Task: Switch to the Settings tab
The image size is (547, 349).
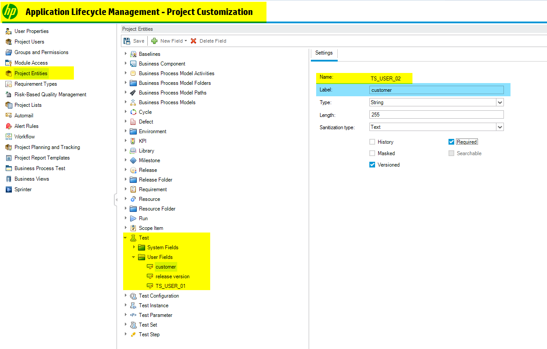Action: coord(324,52)
